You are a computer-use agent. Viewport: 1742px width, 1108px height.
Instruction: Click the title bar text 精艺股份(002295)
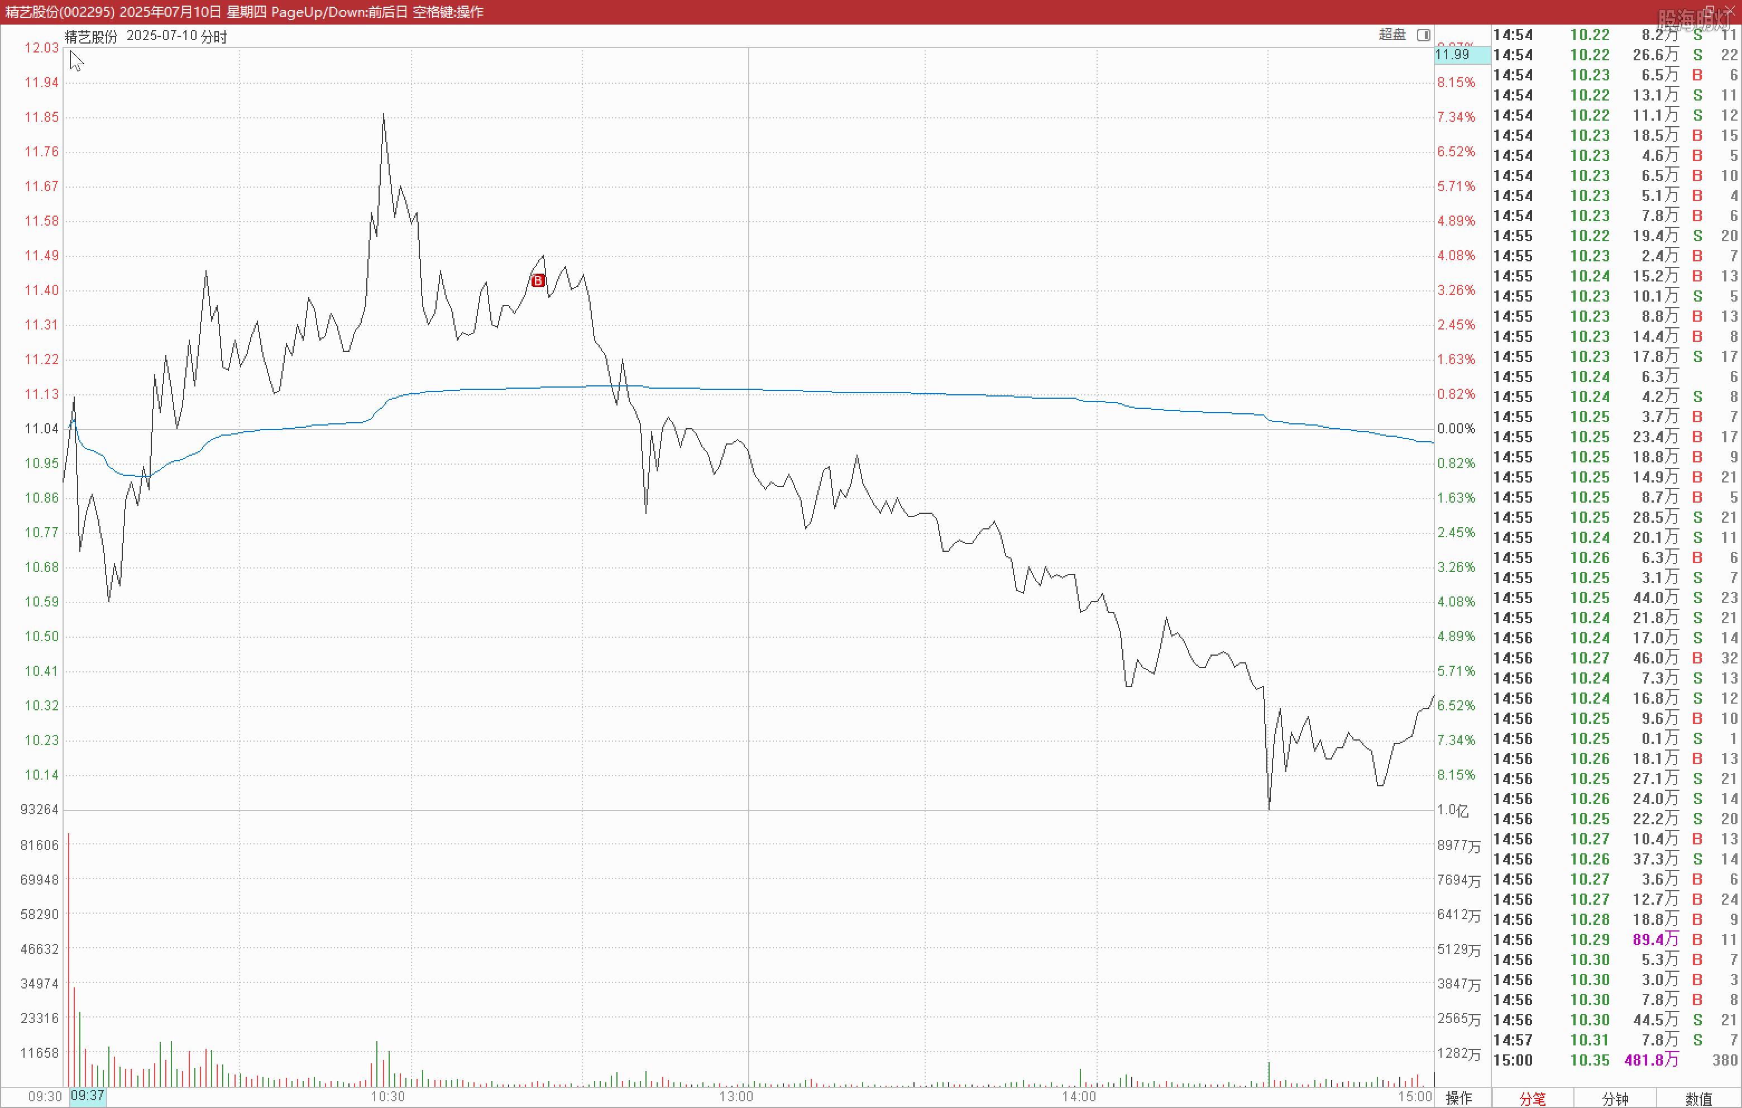tap(60, 12)
